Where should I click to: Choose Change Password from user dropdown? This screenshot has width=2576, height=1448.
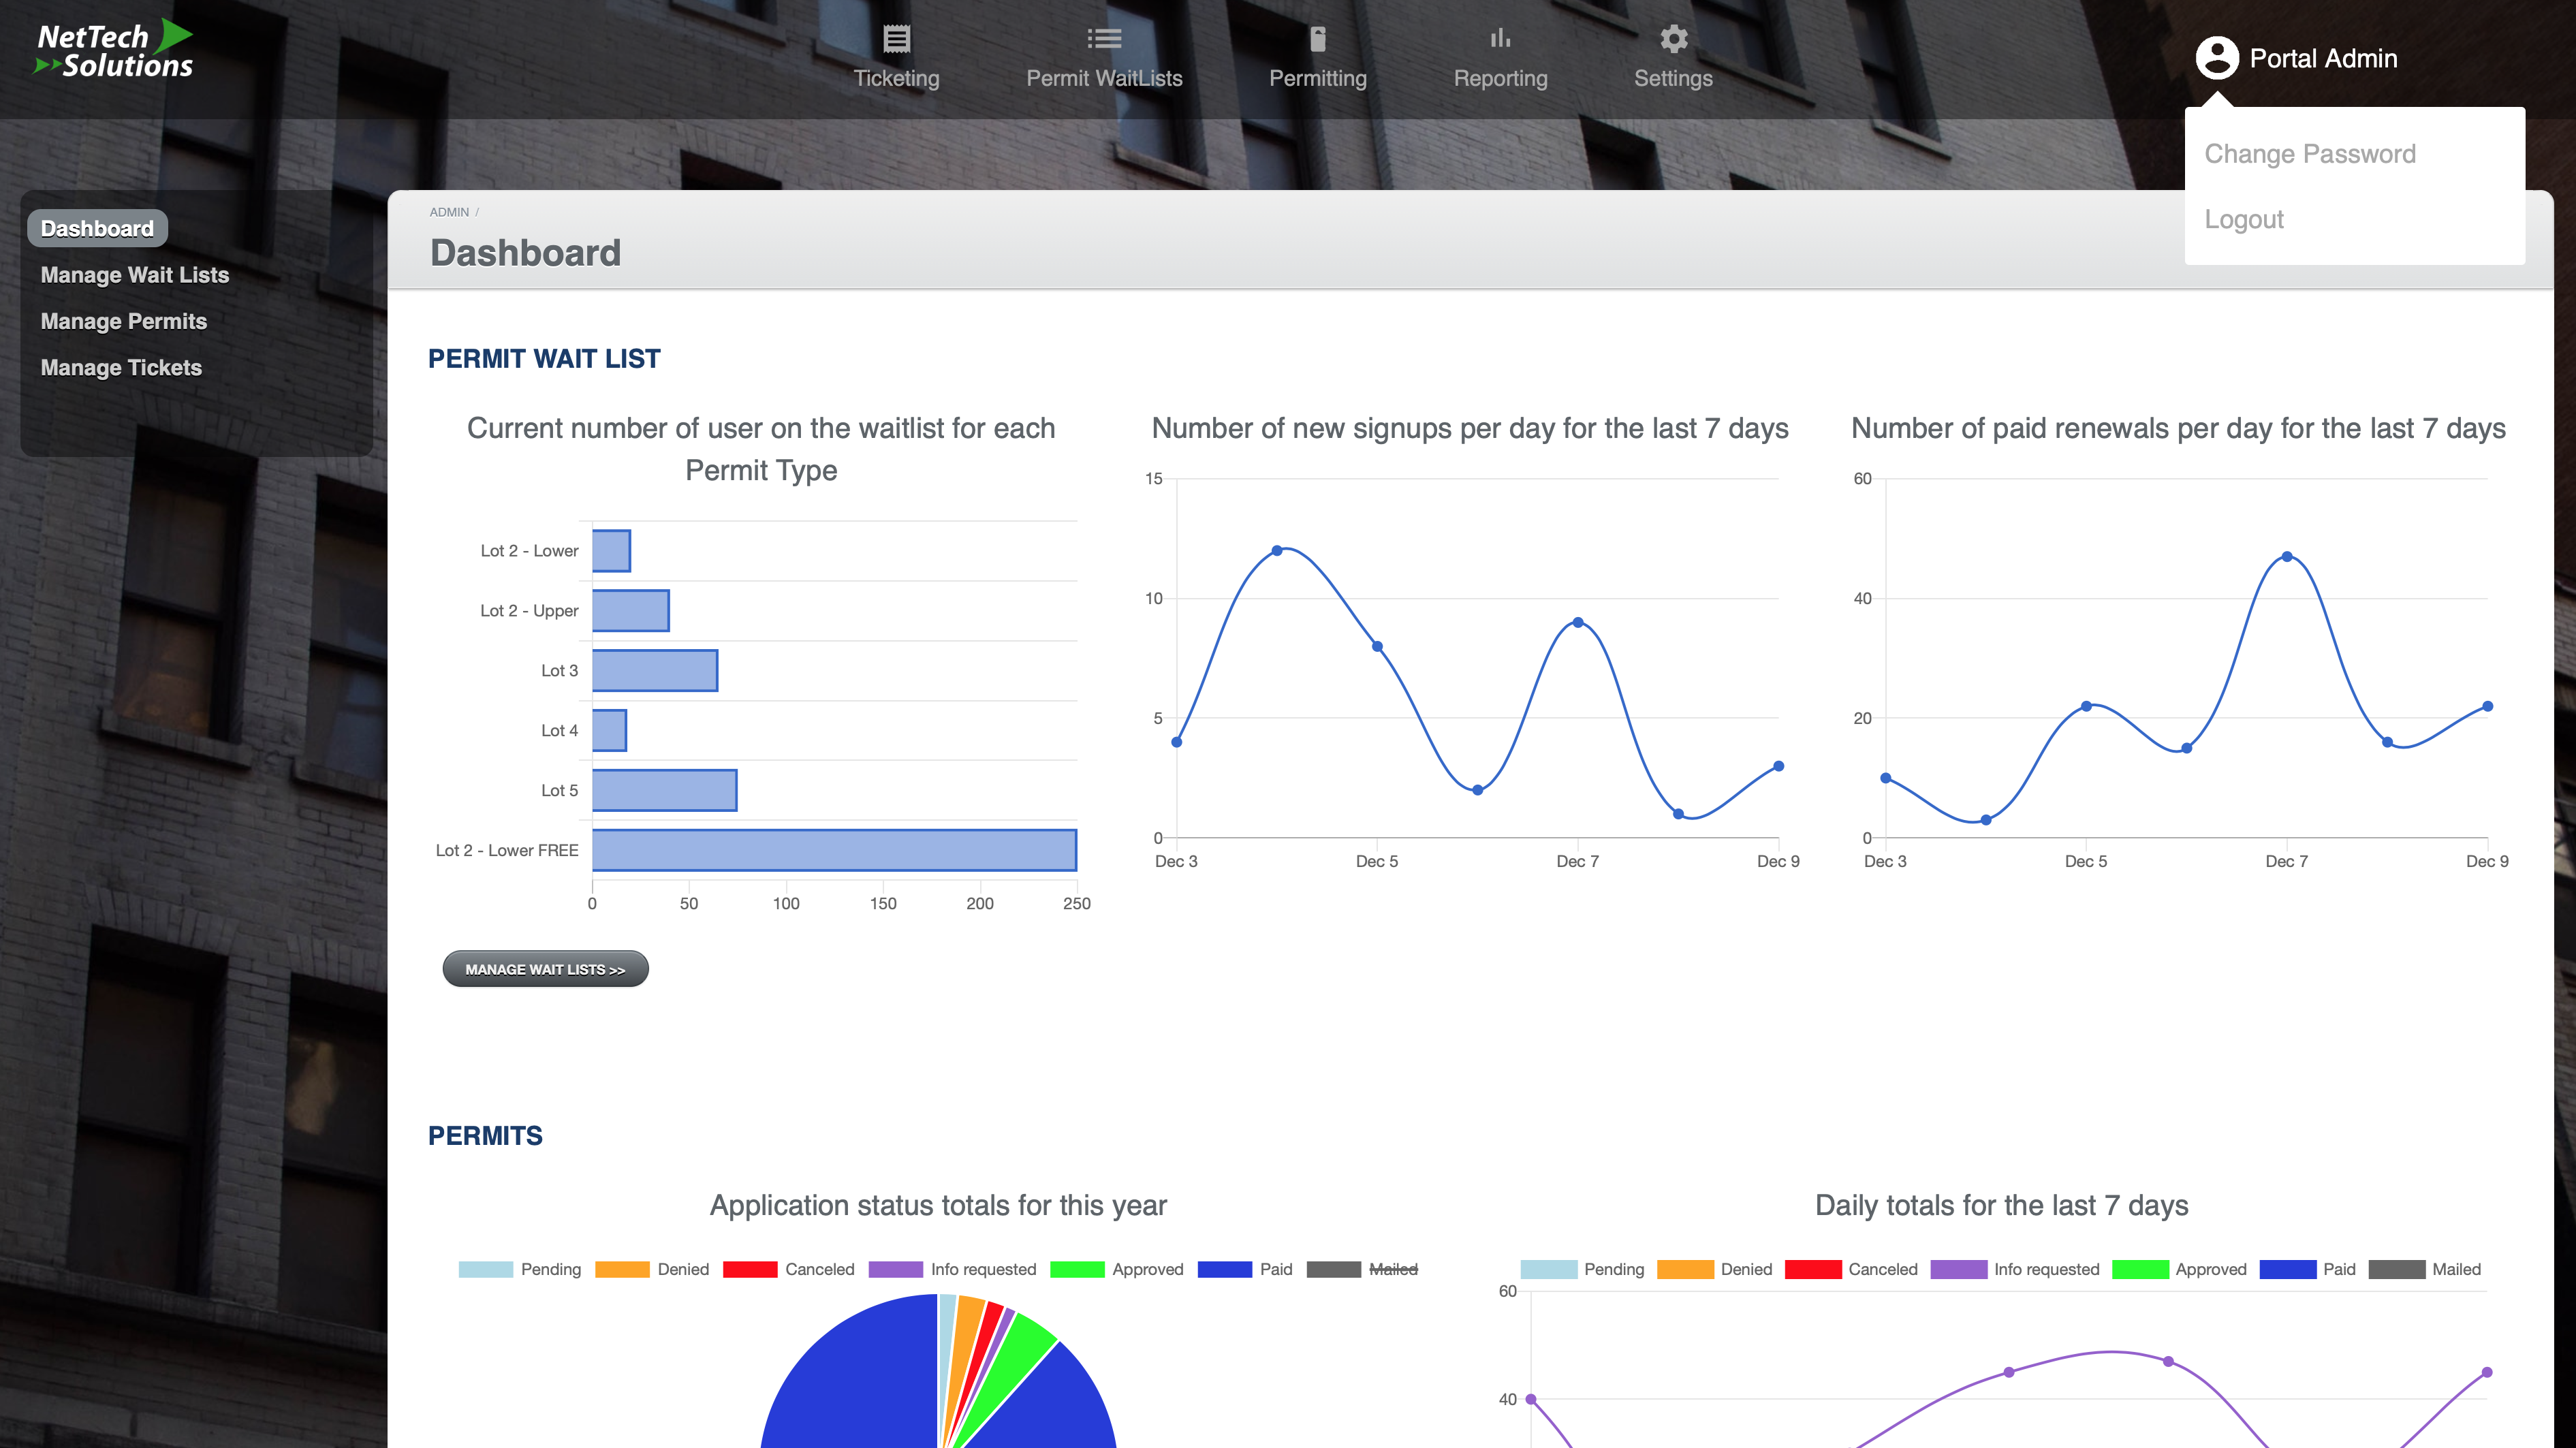pyautogui.click(x=2309, y=154)
